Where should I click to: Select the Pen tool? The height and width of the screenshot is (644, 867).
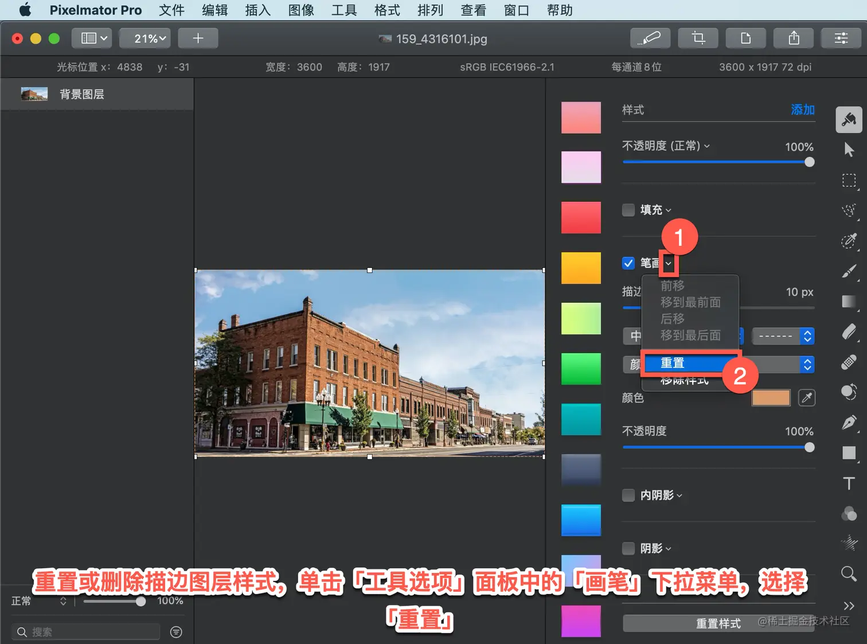[x=849, y=423]
